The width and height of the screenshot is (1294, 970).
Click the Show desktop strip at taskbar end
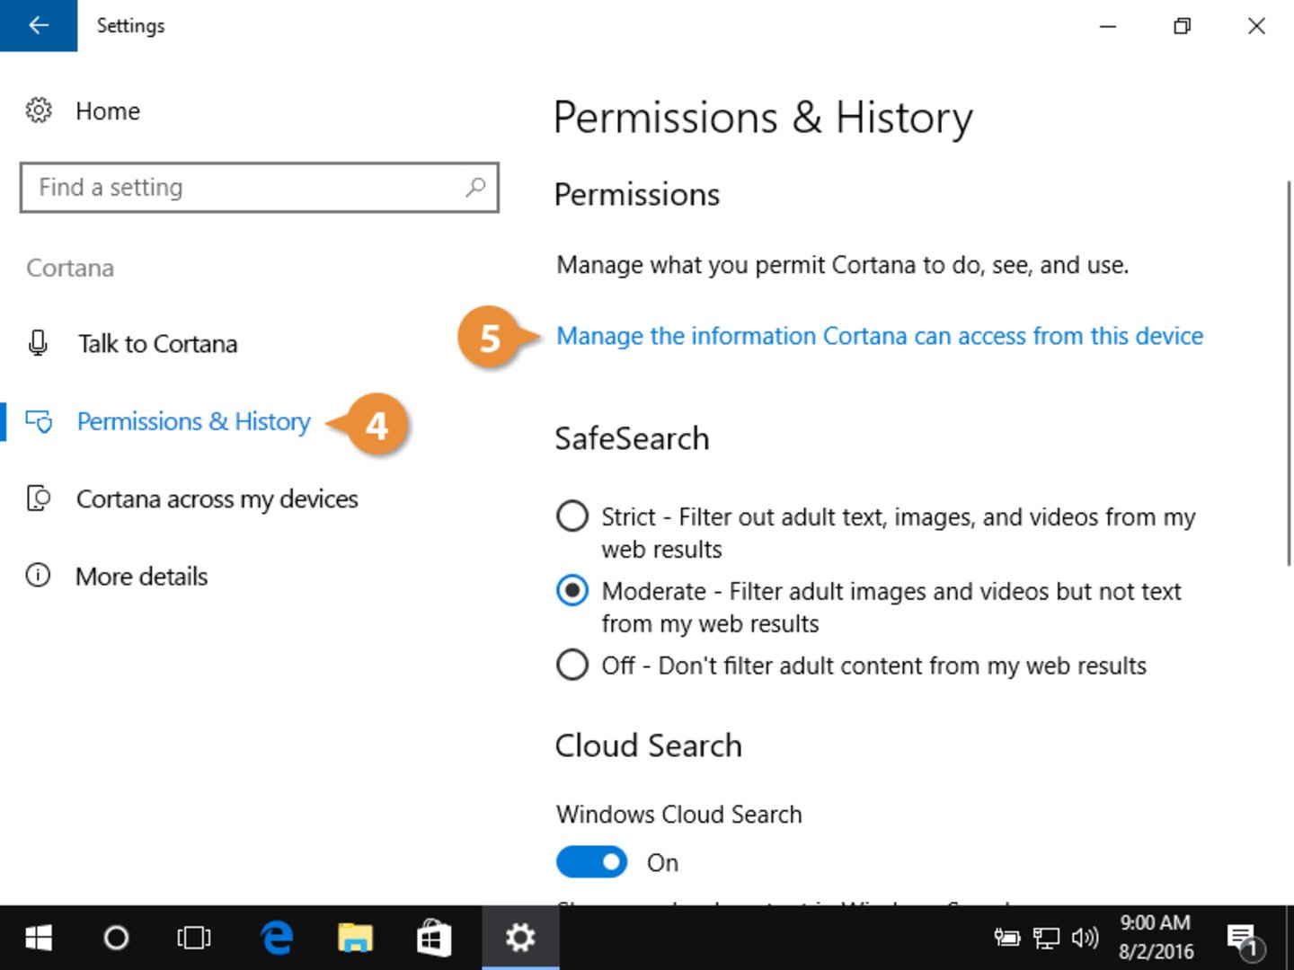coord(1290,939)
